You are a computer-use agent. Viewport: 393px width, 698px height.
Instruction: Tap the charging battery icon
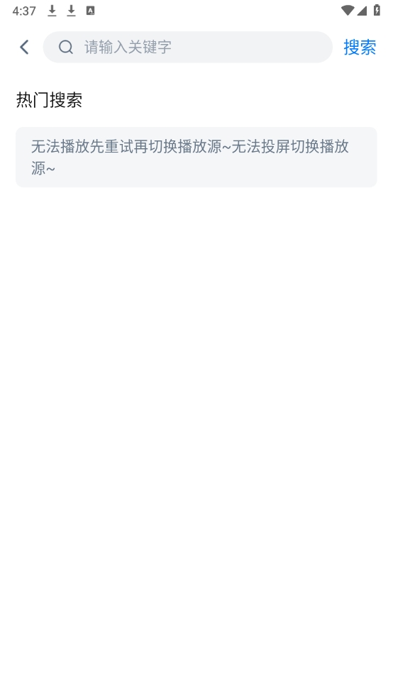(x=377, y=10)
